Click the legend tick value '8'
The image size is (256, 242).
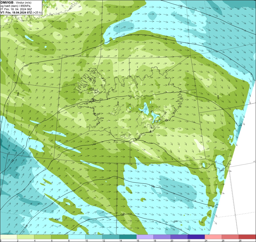point(69,240)
